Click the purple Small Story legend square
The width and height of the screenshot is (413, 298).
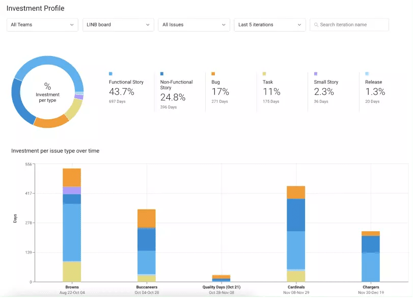316,74
